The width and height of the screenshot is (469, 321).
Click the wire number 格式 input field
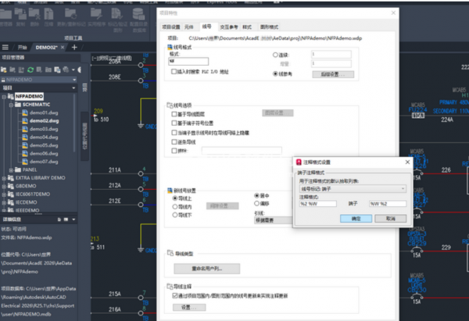click(188, 61)
